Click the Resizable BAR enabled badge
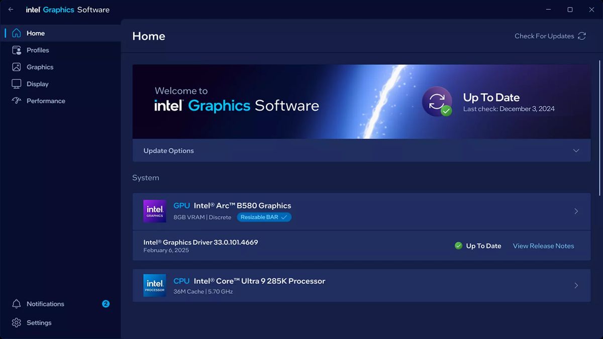 click(x=264, y=217)
